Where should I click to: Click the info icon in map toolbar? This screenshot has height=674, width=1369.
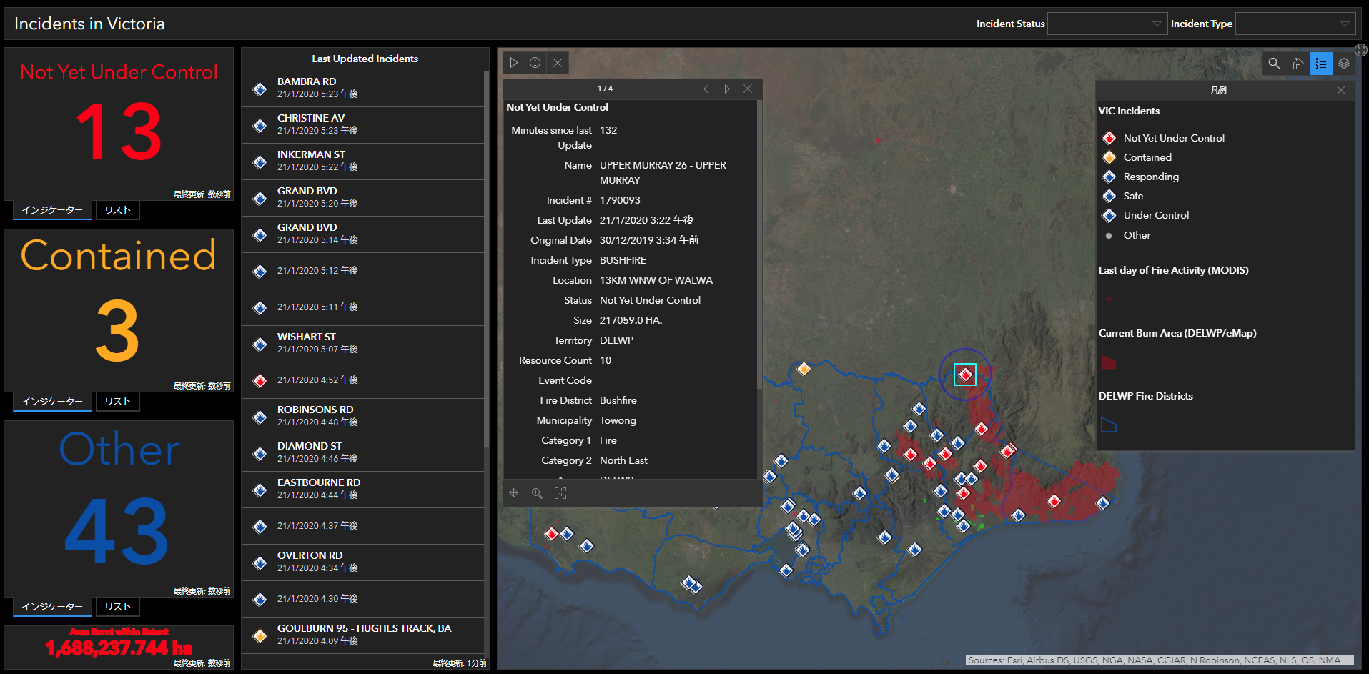pyautogui.click(x=535, y=63)
